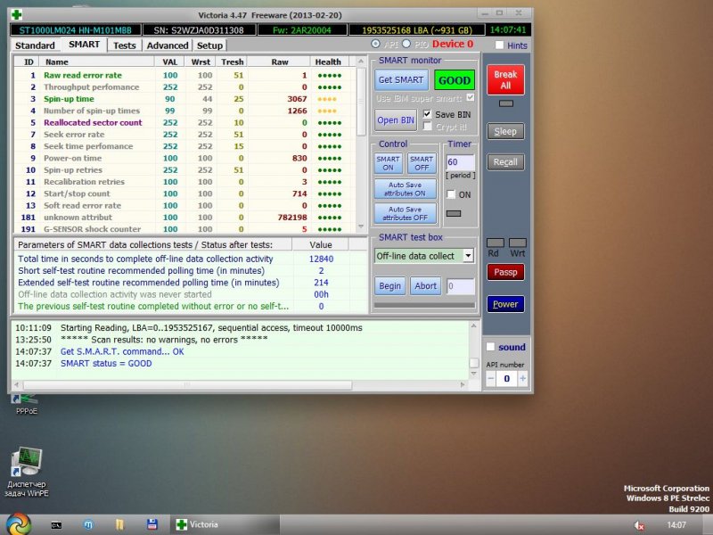The image size is (713, 535).
Task: Open the yellow folder icon in taskbar
Action: click(119, 524)
